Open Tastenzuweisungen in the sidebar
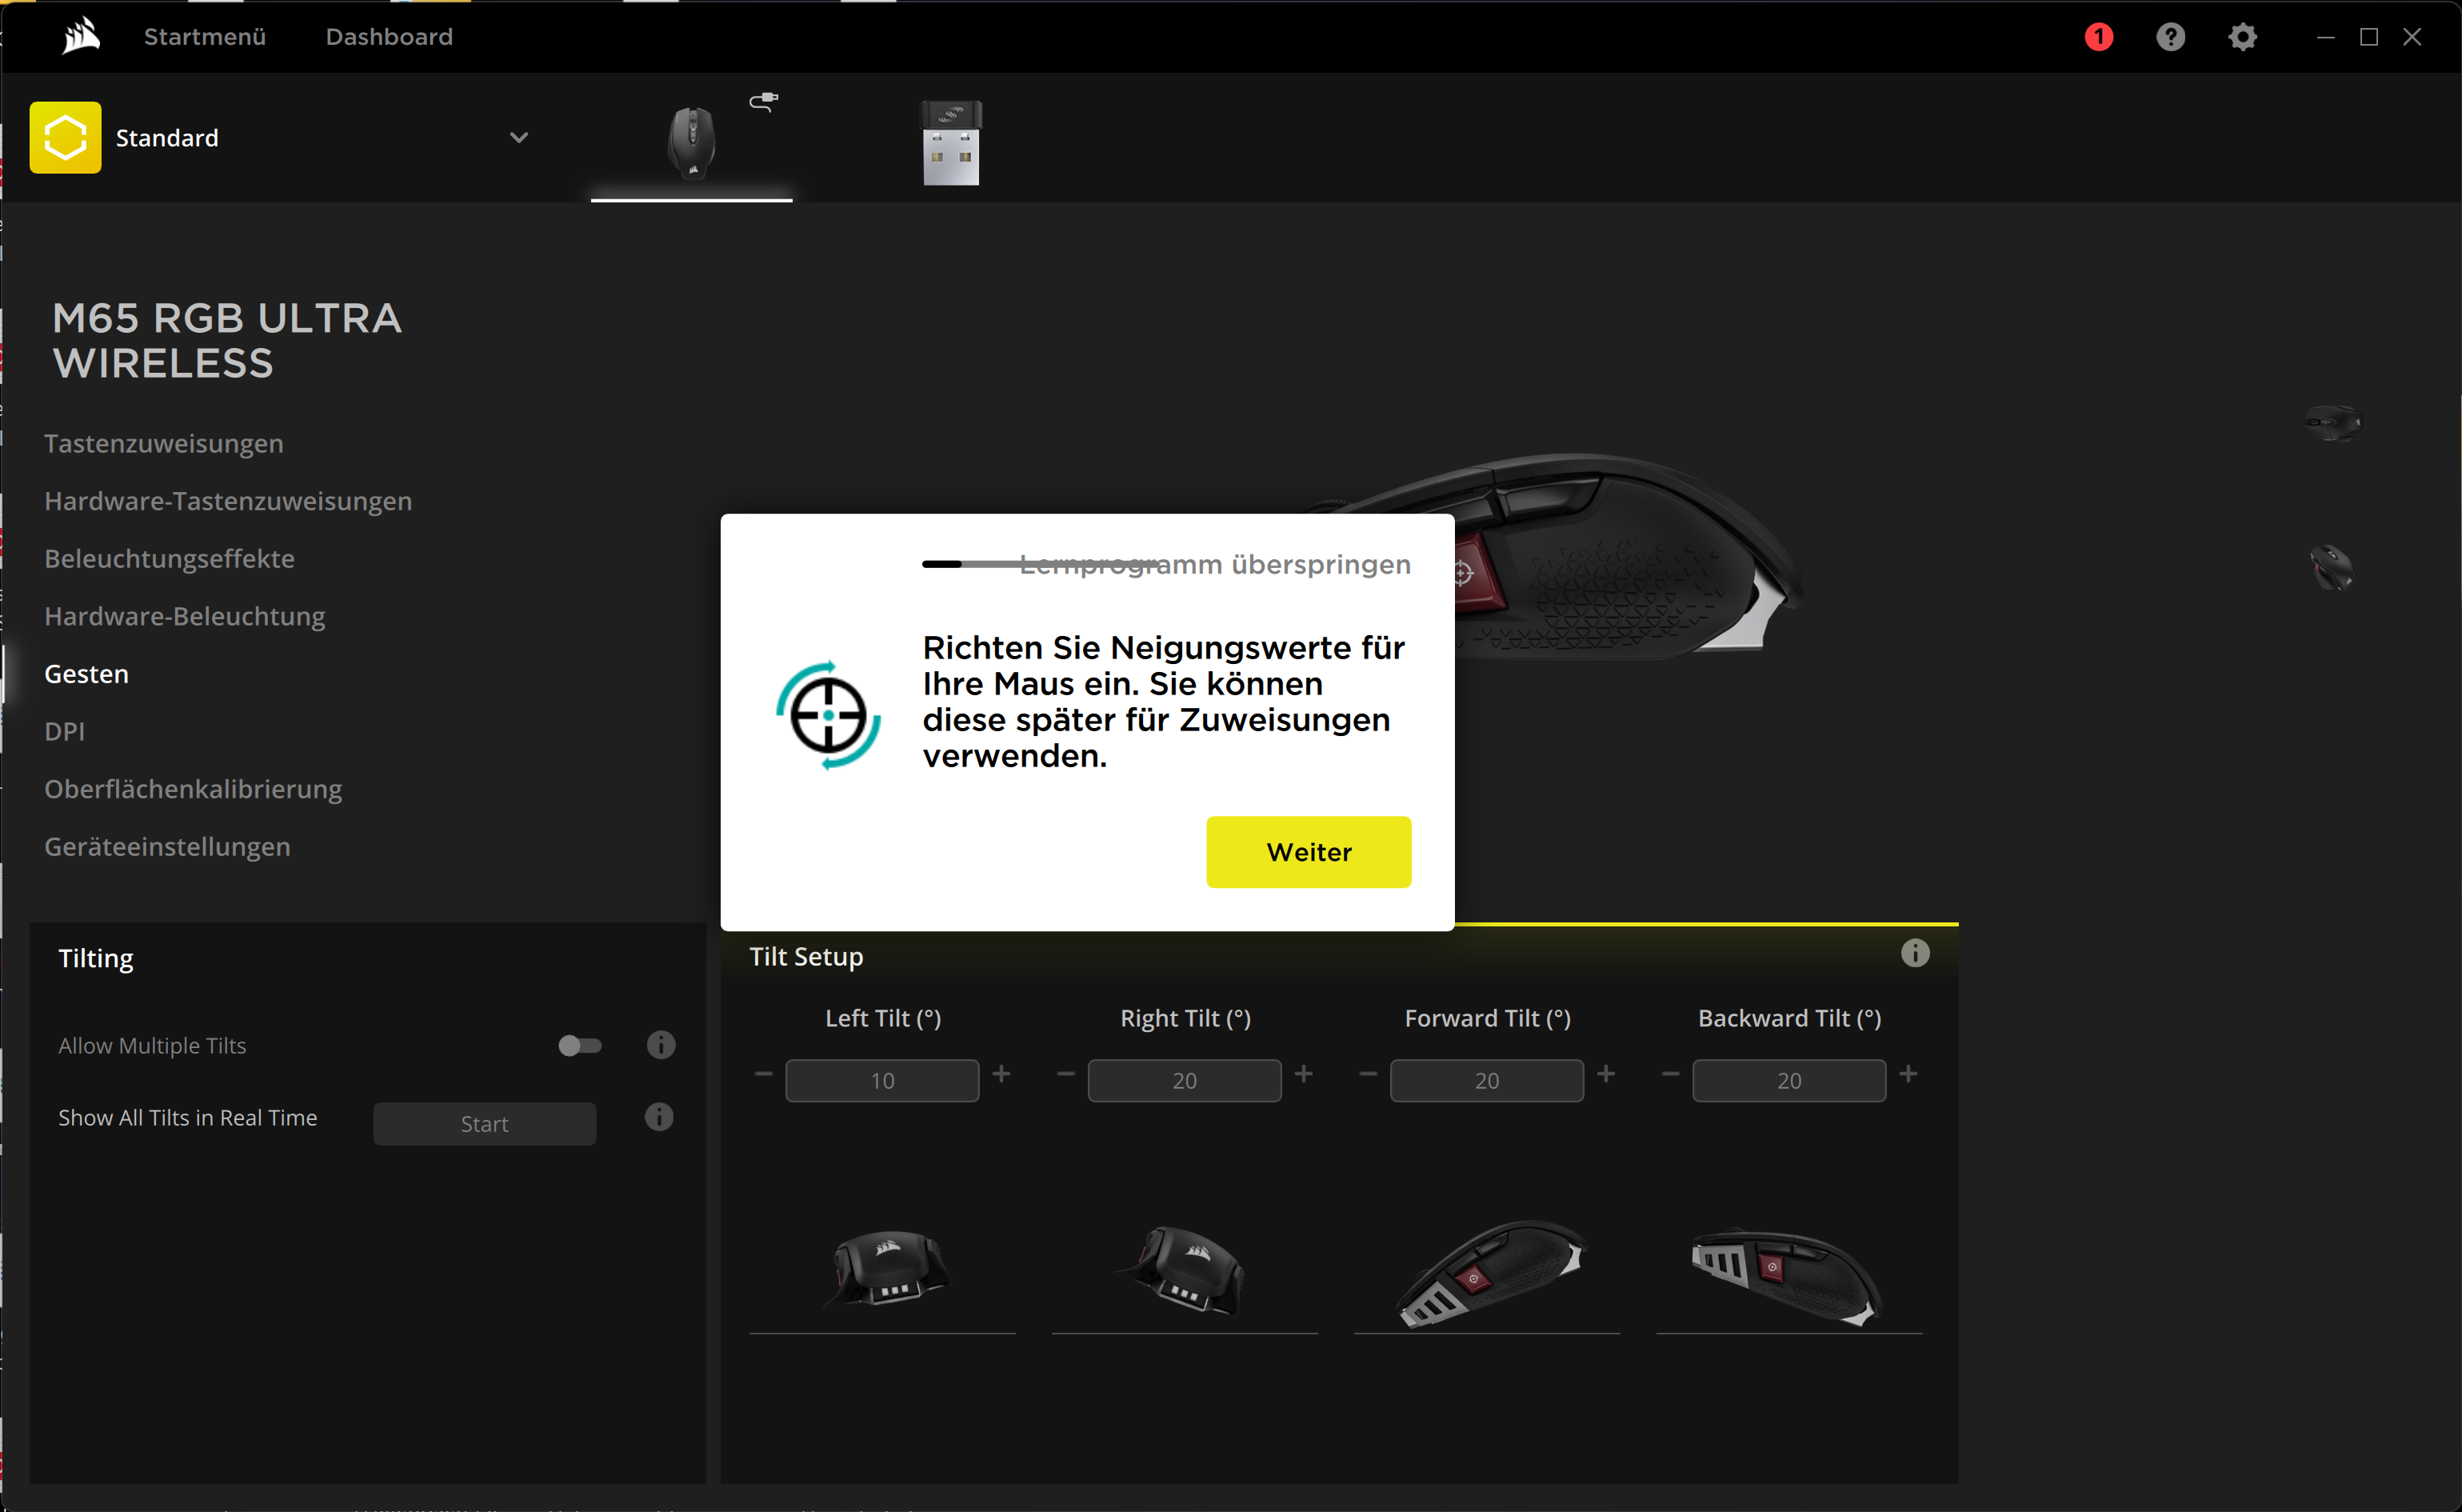Viewport: 2462px width, 1512px height. pos(164,443)
